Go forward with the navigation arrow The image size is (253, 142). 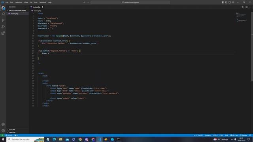click(88, 2)
